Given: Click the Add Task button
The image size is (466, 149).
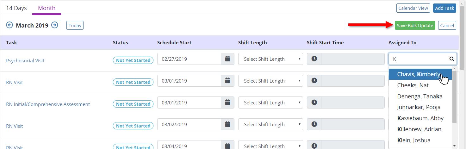Looking at the screenshot, I should tap(444, 8).
